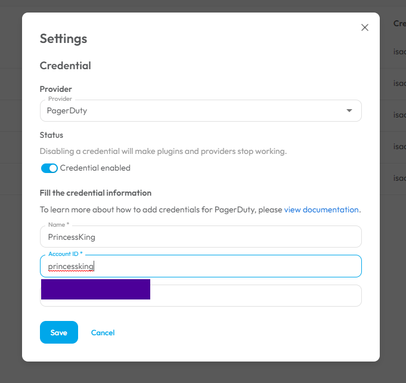
Task: Select the partially visible 'Cre' column header
Action: (399, 23)
